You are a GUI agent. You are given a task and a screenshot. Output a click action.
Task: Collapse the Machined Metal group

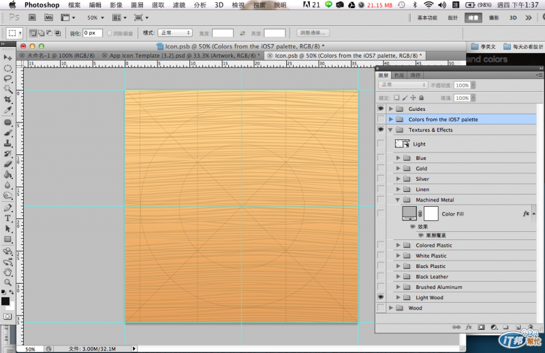[399, 200]
